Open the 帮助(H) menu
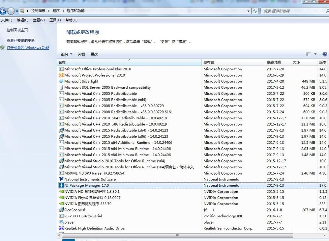The width and height of the screenshot is (329, 241). (71, 20)
